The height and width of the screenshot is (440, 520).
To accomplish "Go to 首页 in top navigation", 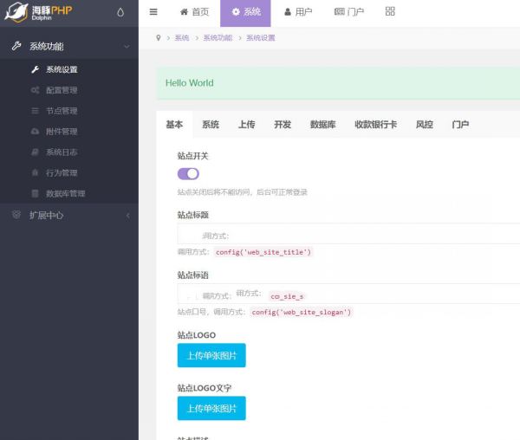I will tap(194, 12).
